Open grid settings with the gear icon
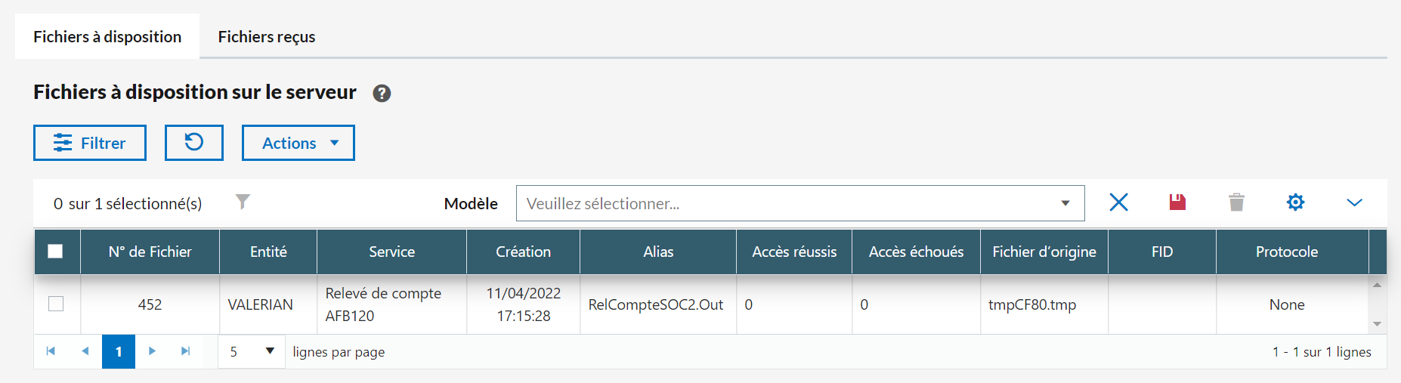This screenshot has height=383, width=1401. (x=1295, y=202)
